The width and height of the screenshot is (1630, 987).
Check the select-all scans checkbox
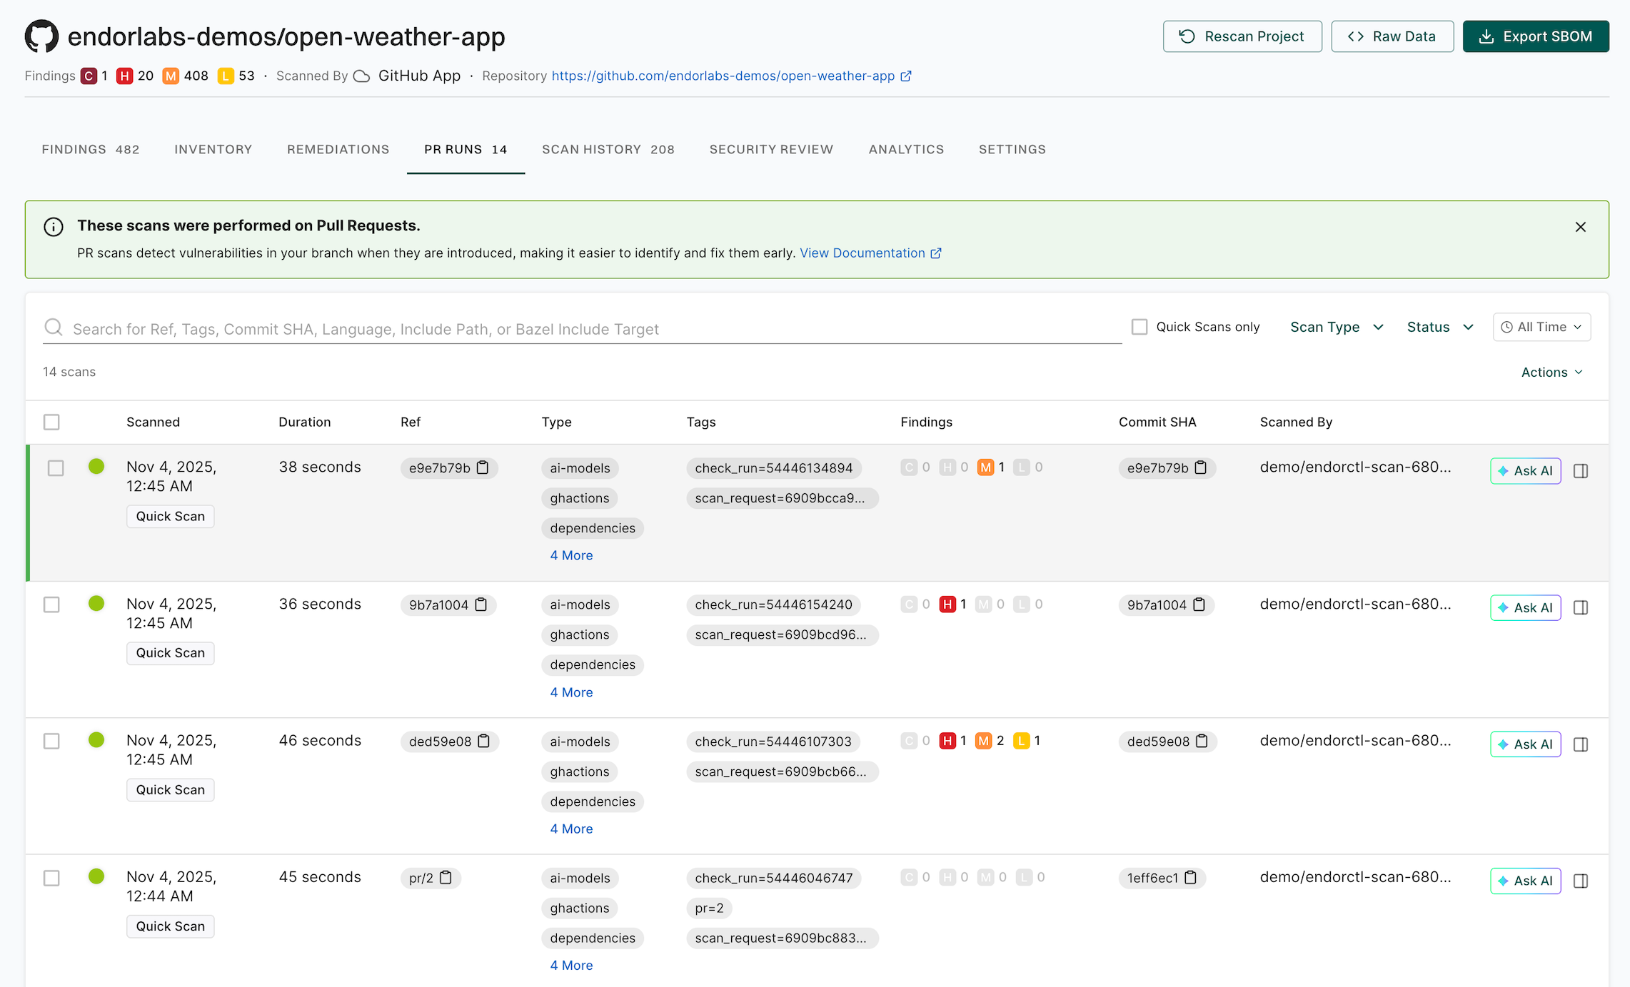click(x=51, y=422)
